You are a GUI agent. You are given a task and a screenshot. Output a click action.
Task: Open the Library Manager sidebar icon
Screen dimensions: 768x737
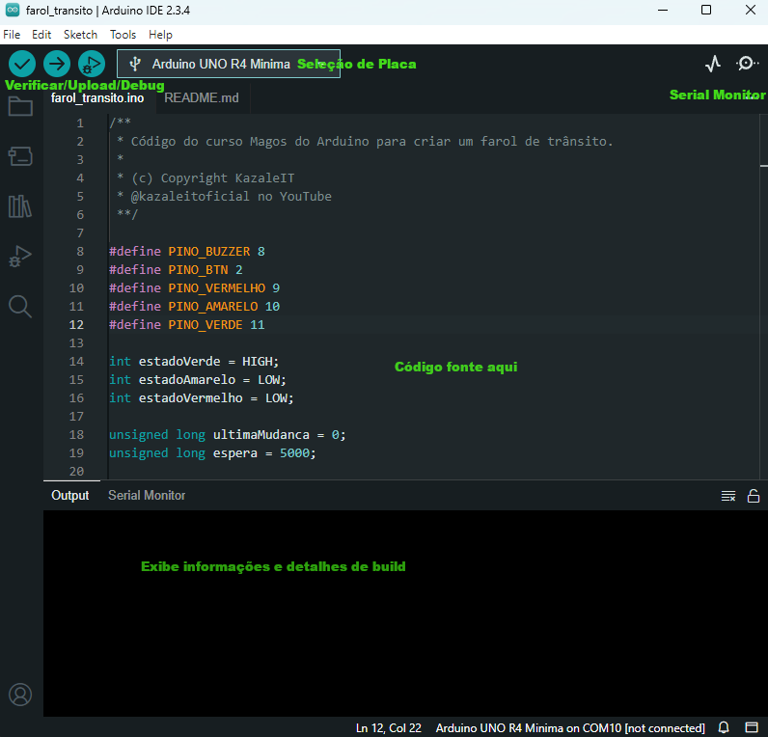(20, 206)
